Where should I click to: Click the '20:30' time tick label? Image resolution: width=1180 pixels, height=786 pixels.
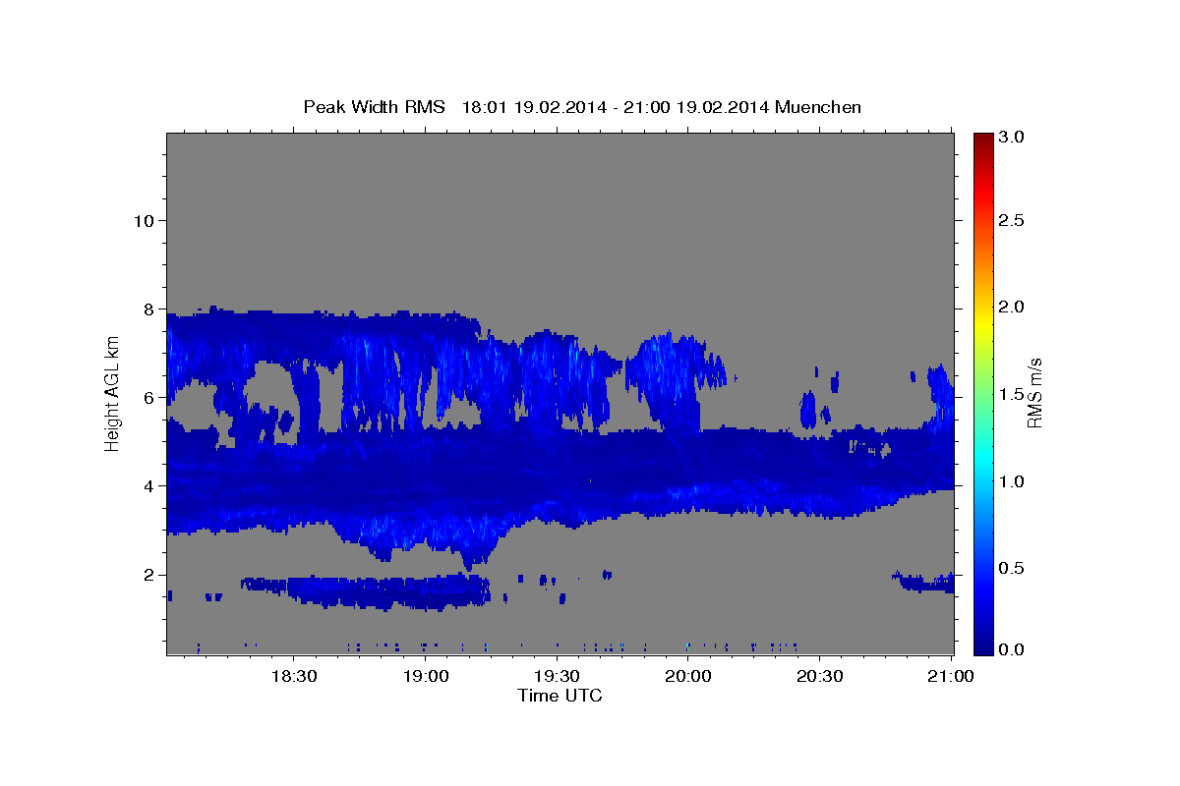pos(820,677)
